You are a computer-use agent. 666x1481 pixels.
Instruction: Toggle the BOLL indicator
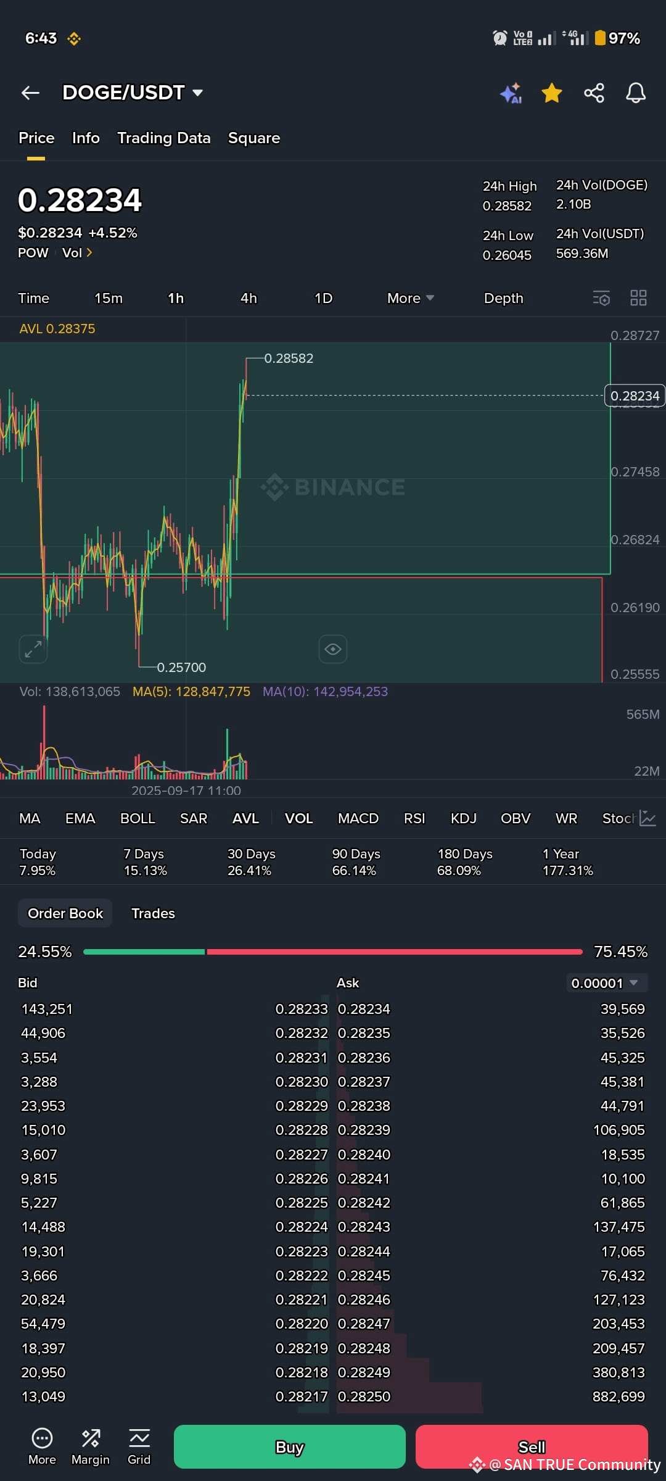[138, 818]
